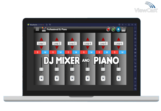Click the Loop 3 volume fader handle
The height and width of the screenshot is (111, 161).
pos(72,69)
